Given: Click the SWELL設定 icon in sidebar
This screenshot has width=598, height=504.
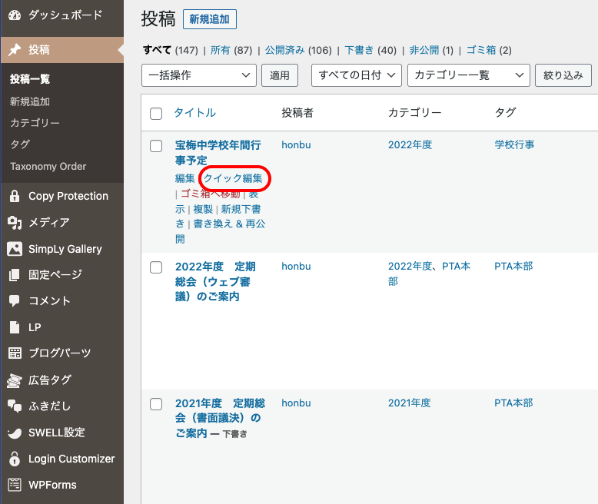Looking at the screenshot, I should tap(14, 433).
